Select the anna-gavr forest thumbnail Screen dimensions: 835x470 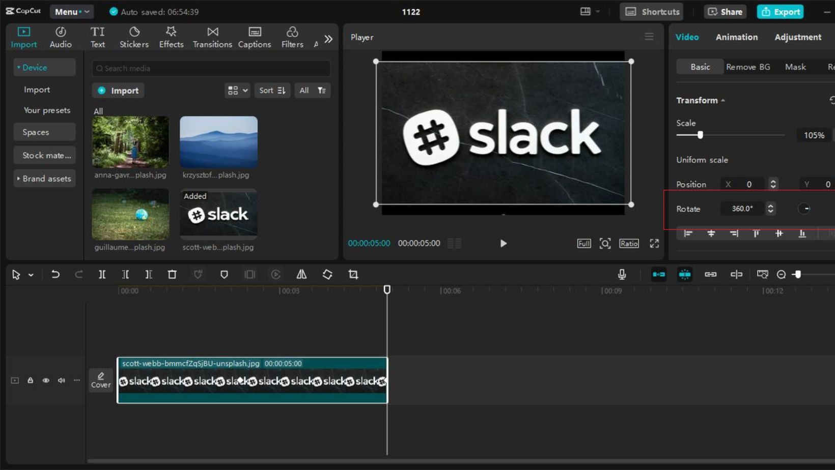[130, 142]
